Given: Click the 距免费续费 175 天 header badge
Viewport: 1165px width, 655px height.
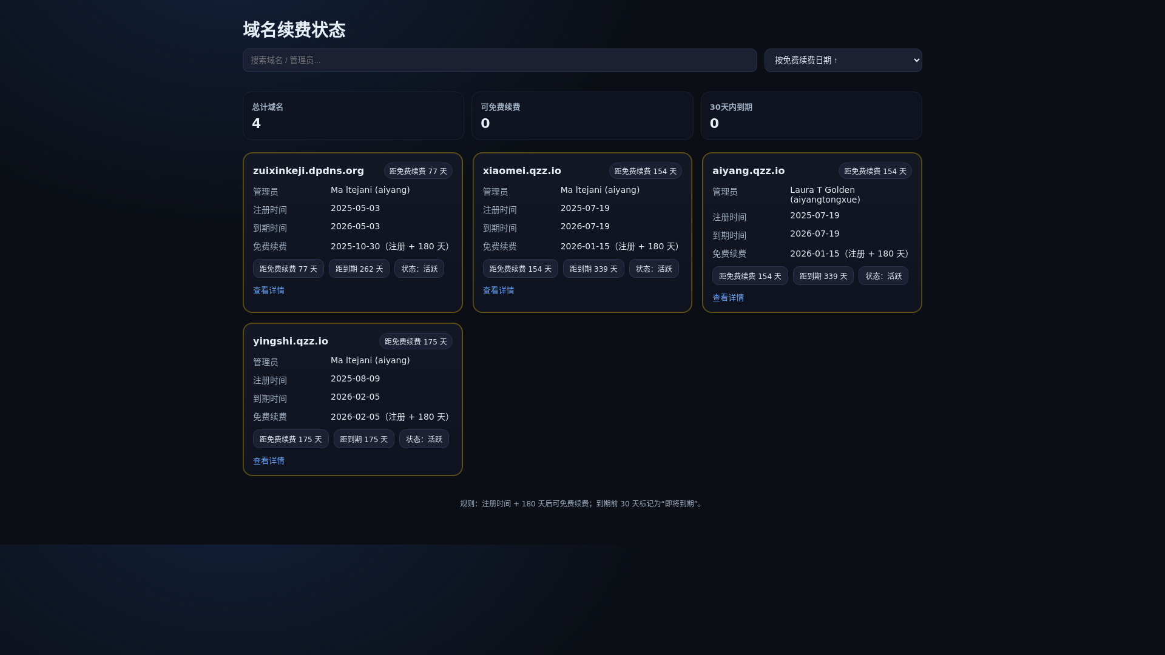Looking at the screenshot, I should point(416,341).
